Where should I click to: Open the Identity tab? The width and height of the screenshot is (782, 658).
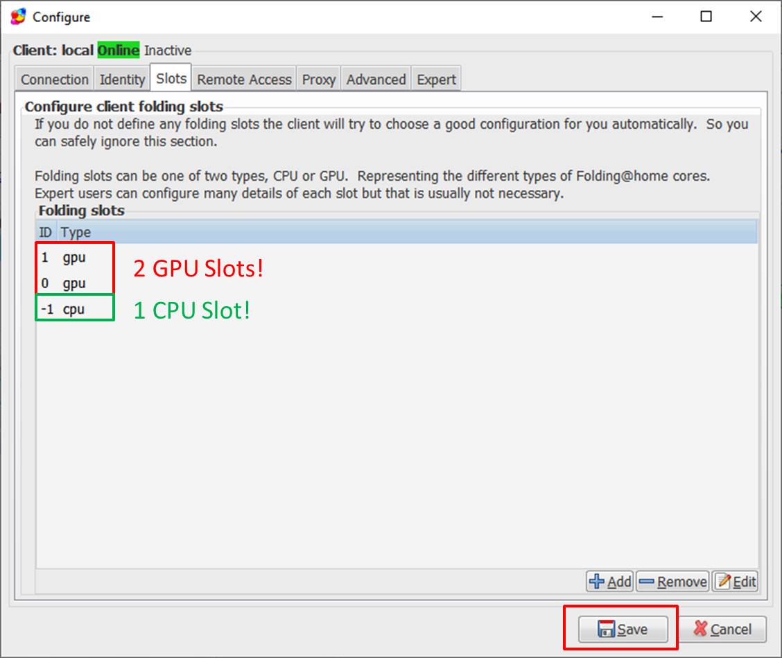(x=121, y=79)
